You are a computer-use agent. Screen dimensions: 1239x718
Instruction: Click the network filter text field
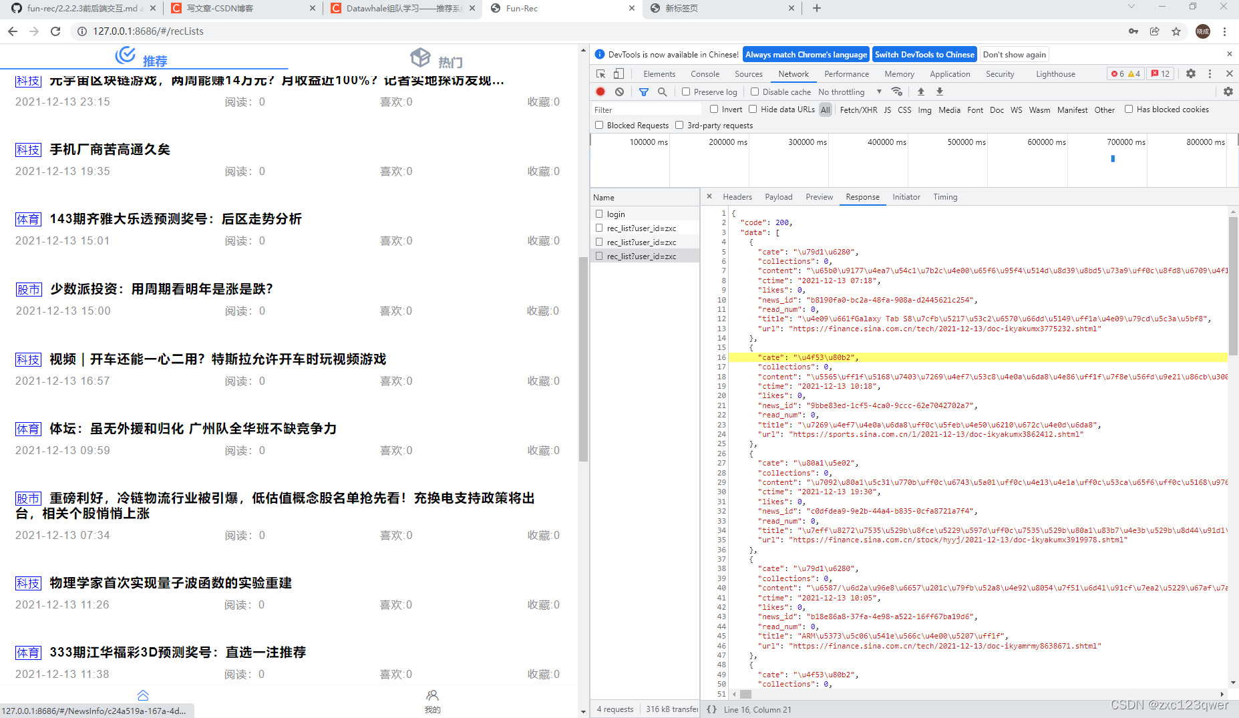point(647,110)
